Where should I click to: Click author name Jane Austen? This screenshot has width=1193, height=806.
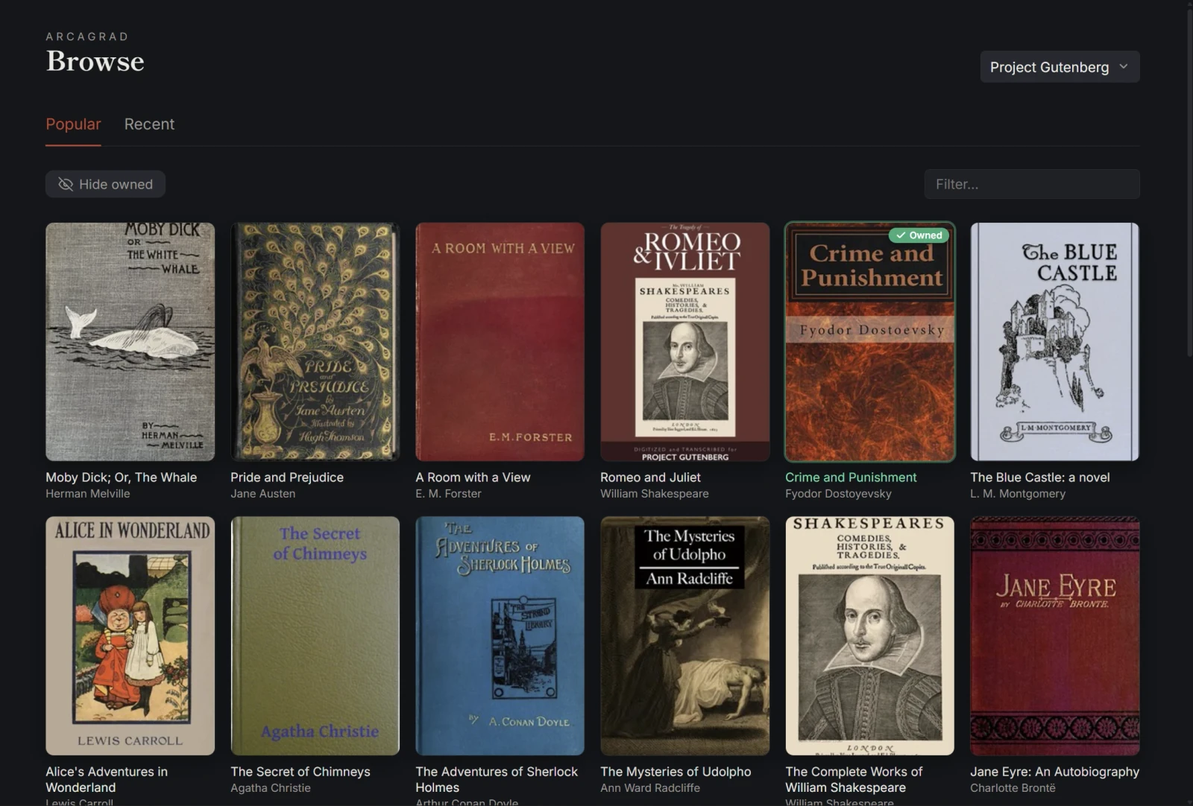coord(262,494)
